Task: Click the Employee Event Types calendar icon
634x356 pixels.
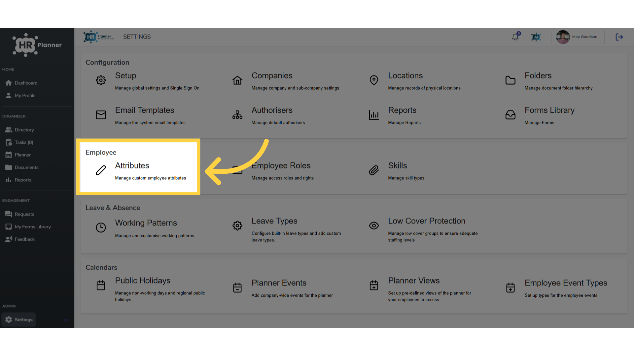Action: pos(511,287)
